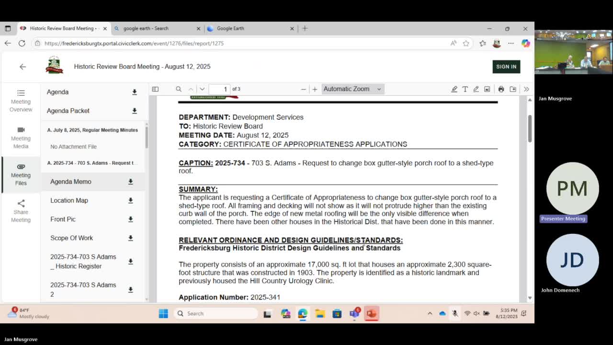The width and height of the screenshot is (613, 345).
Task: Open the Meeting Media section
Action: point(21,138)
